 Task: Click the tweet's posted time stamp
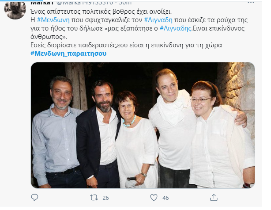(125, 2)
